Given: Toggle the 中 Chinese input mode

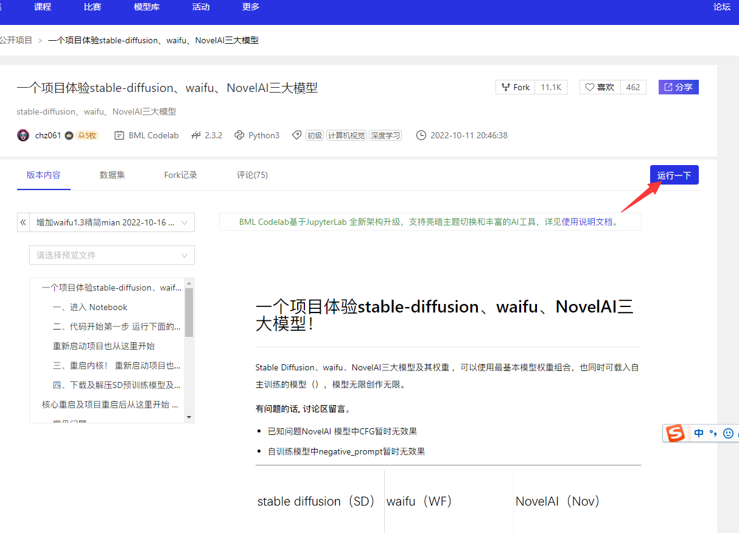Looking at the screenshot, I should tap(699, 433).
